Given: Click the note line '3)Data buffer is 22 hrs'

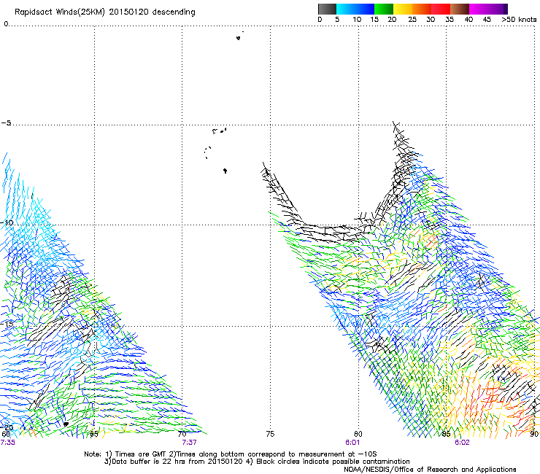Looking at the screenshot, I should [x=257, y=462].
